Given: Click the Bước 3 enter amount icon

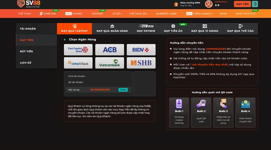Looking at the screenshot, I should click(x=223, y=104).
